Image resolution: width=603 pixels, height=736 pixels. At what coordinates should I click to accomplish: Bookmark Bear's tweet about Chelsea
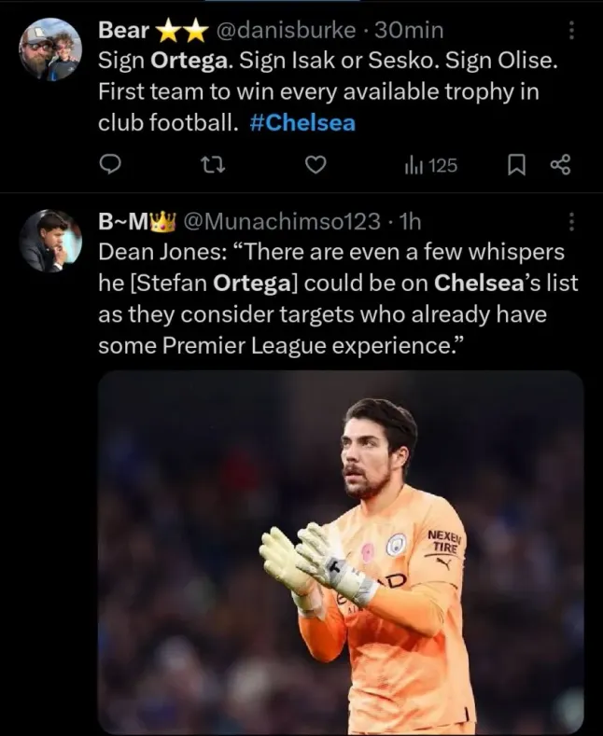click(x=516, y=165)
